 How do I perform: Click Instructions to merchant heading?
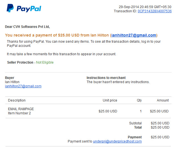tap(106, 78)
